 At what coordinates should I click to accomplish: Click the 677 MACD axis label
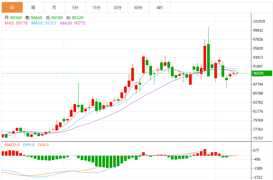pos(256,150)
